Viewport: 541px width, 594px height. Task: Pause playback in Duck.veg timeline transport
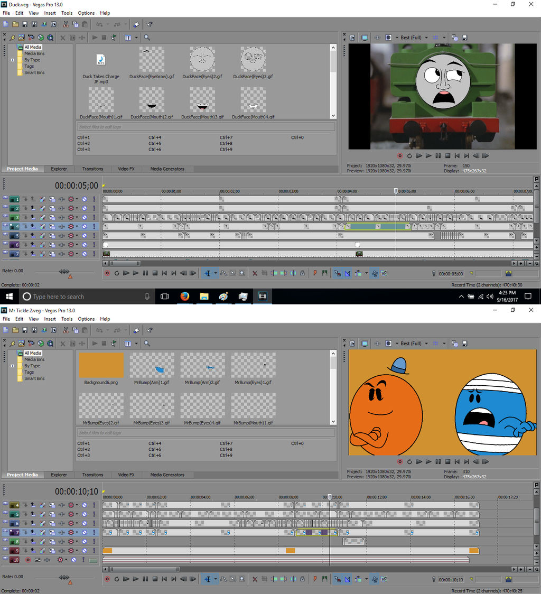[145, 273]
